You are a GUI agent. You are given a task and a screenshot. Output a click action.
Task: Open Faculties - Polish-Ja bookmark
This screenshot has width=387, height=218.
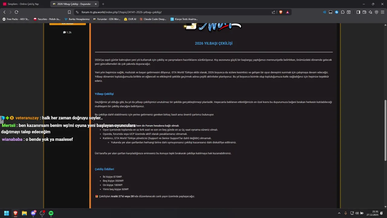[x=47, y=19]
